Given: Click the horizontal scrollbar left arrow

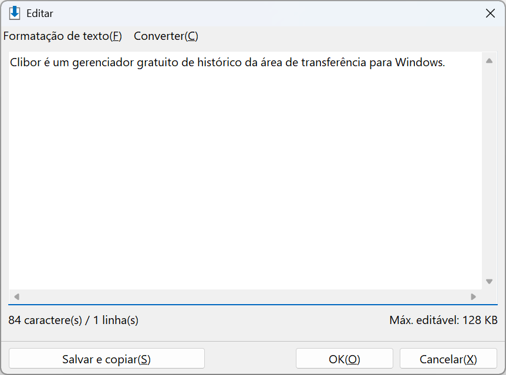Looking at the screenshot, I should click(x=17, y=296).
